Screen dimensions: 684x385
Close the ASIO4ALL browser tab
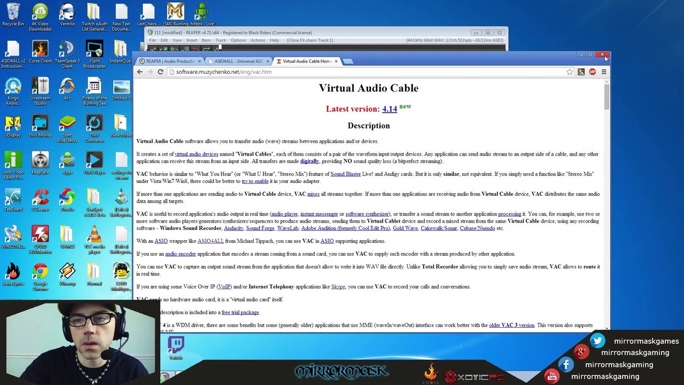click(268, 61)
